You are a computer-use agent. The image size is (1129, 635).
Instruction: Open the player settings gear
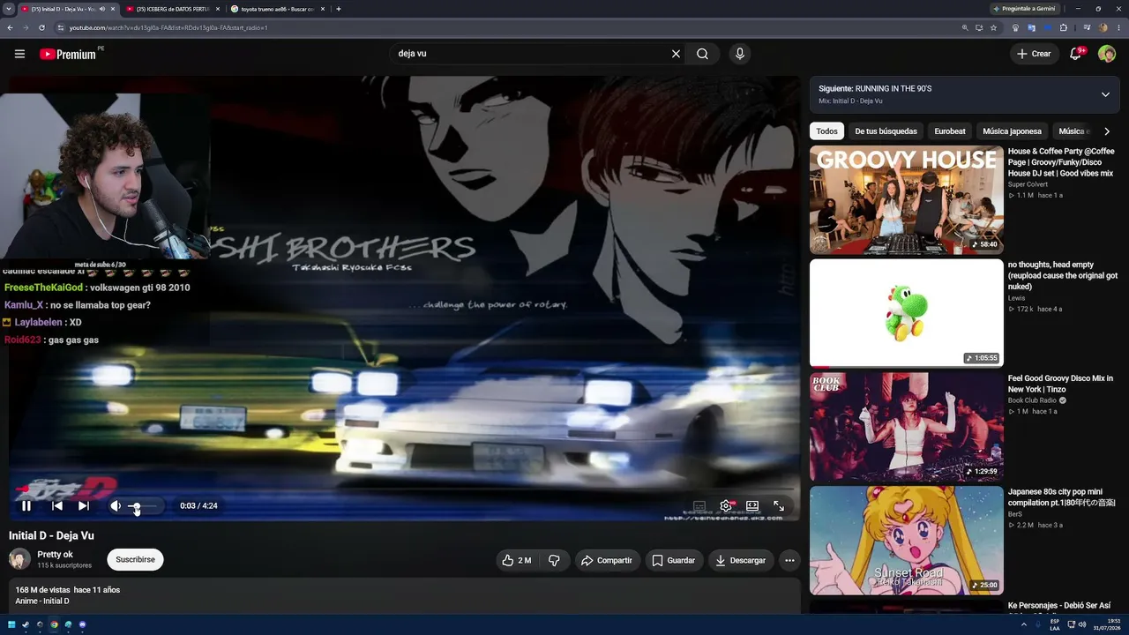point(726,506)
